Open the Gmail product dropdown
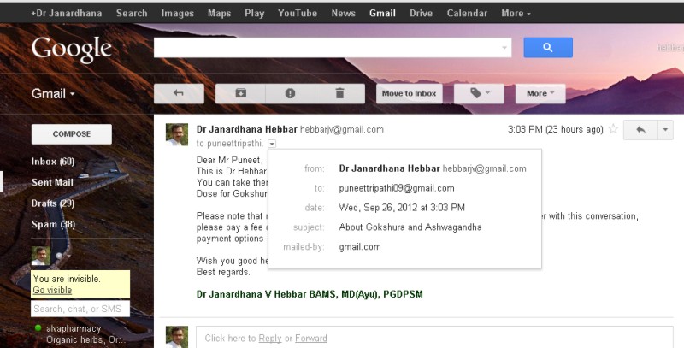 click(x=53, y=93)
